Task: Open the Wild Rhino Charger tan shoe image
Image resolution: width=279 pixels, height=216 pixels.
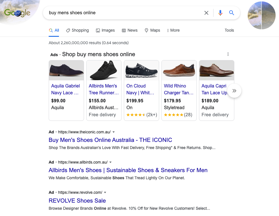Action: 179,70
